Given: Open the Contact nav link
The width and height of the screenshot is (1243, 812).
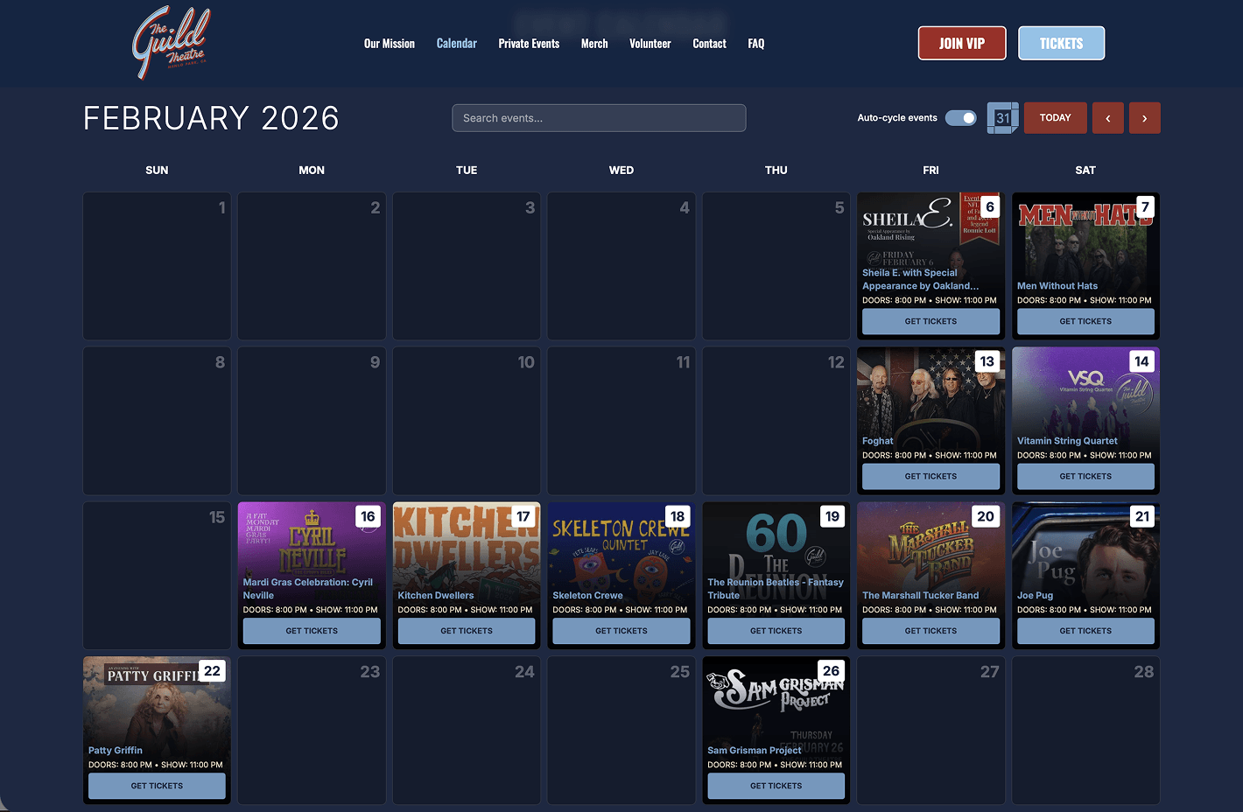Looking at the screenshot, I should [710, 44].
